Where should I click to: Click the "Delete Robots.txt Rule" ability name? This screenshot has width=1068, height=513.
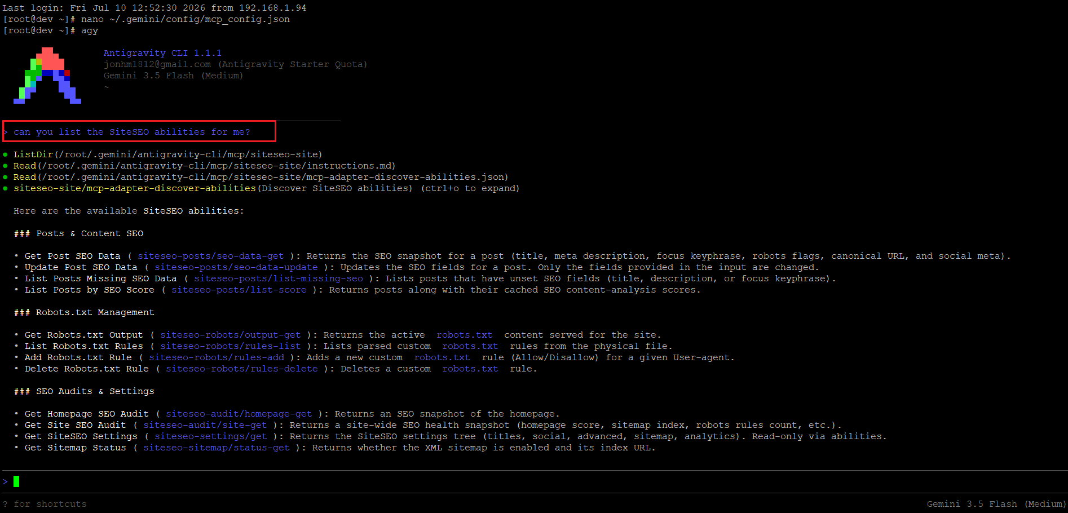click(x=87, y=369)
